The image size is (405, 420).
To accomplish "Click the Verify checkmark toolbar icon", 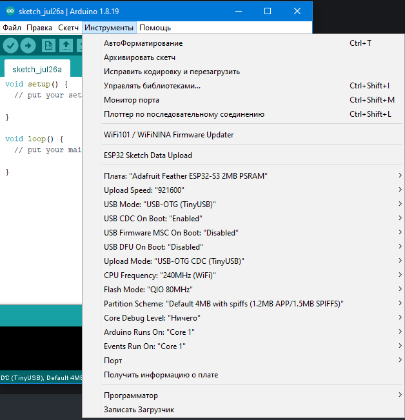I will click(10, 46).
